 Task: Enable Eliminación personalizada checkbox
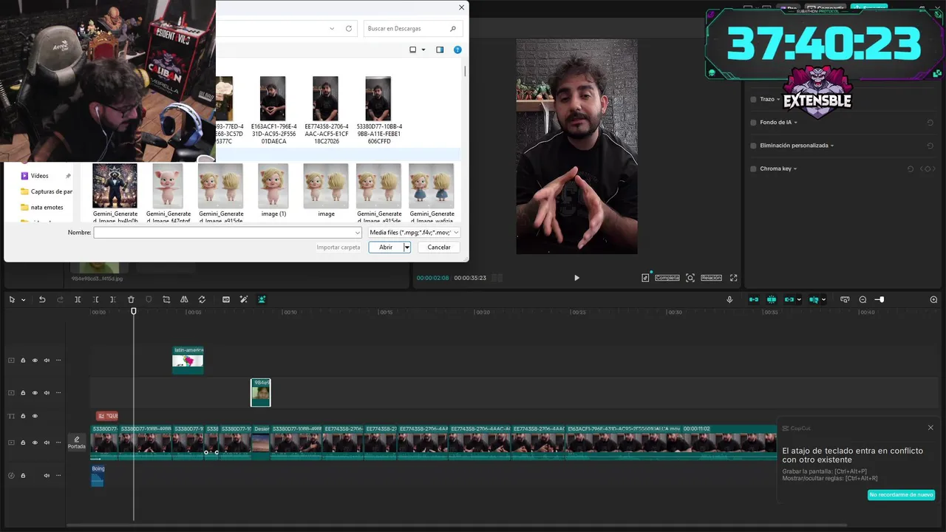point(753,146)
